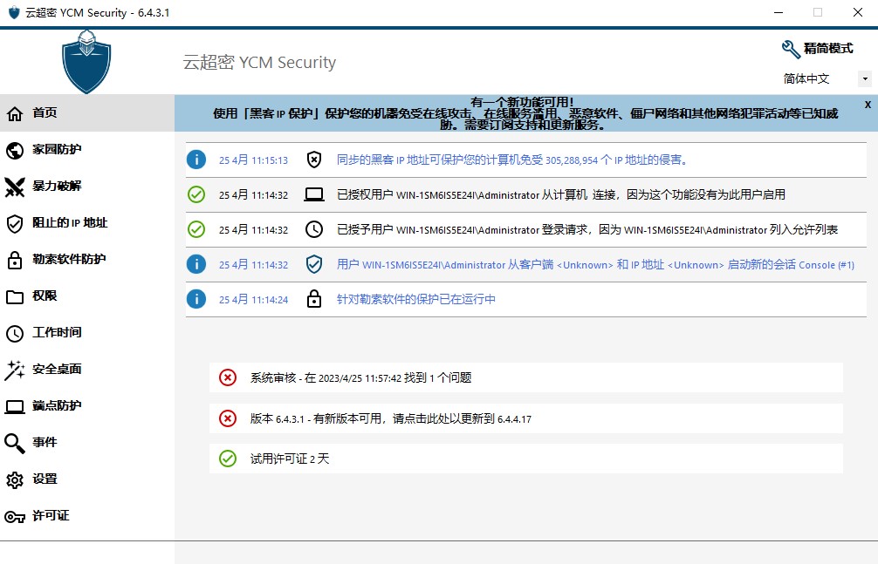Click event text 已授权用户 从计算机 连接
The width and height of the screenshot is (878, 564).
click(x=560, y=194)
